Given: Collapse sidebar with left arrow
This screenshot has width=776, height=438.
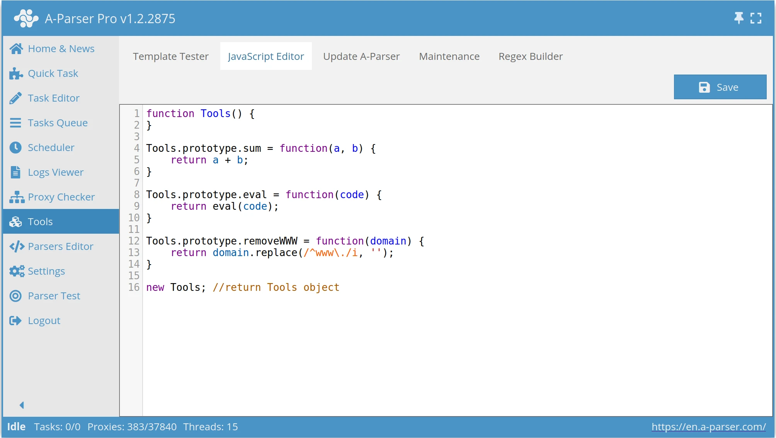Looking at the screenshot, I should point(22,405).
